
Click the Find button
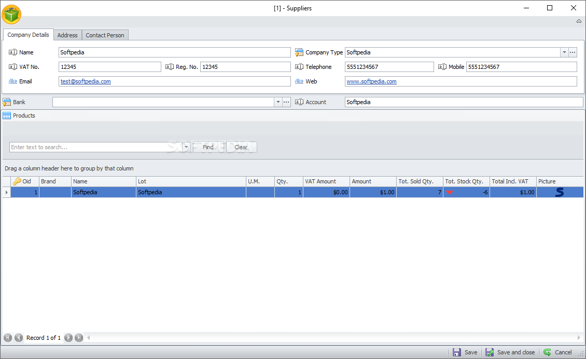point(208,147)
